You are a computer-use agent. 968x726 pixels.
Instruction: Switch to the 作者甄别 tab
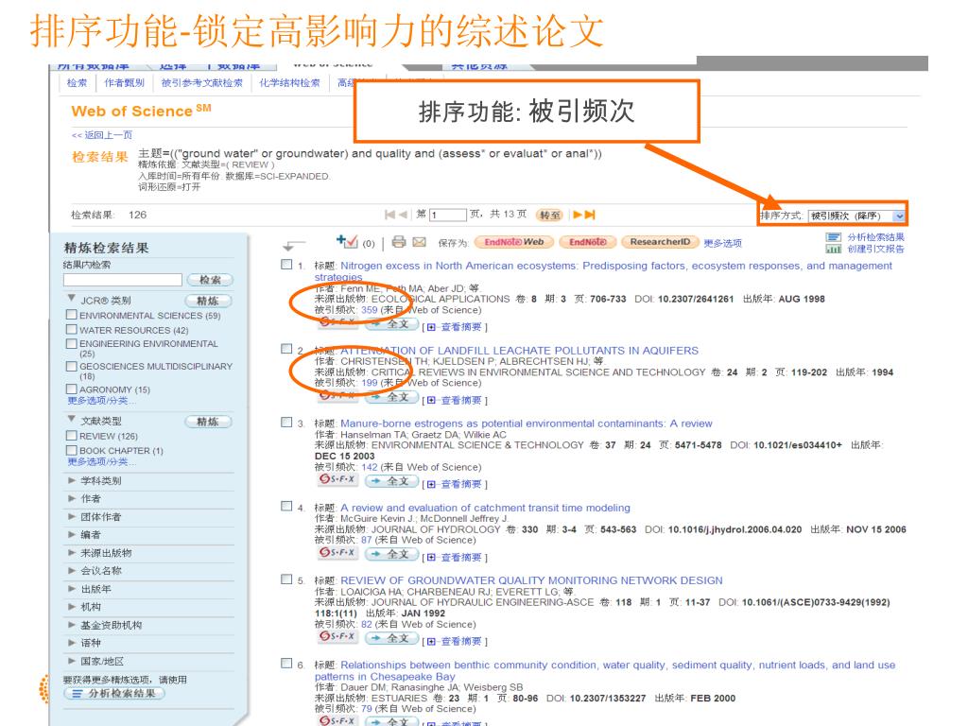pyautogui.click(x=124, y=83)
